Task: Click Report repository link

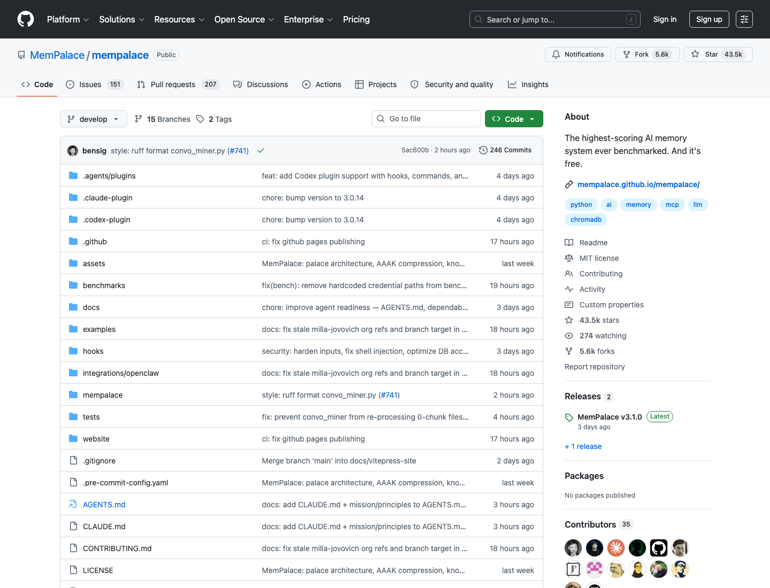Action: [x=595, y=367]
